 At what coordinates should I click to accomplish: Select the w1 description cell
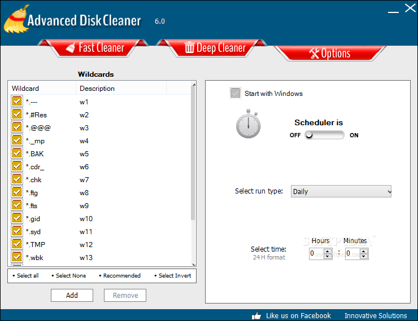[84, 102]
